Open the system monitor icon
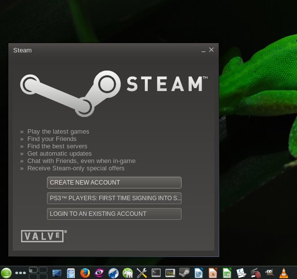Image resolution: width=297 pixels, height=279 pixels. click(170, 273)
